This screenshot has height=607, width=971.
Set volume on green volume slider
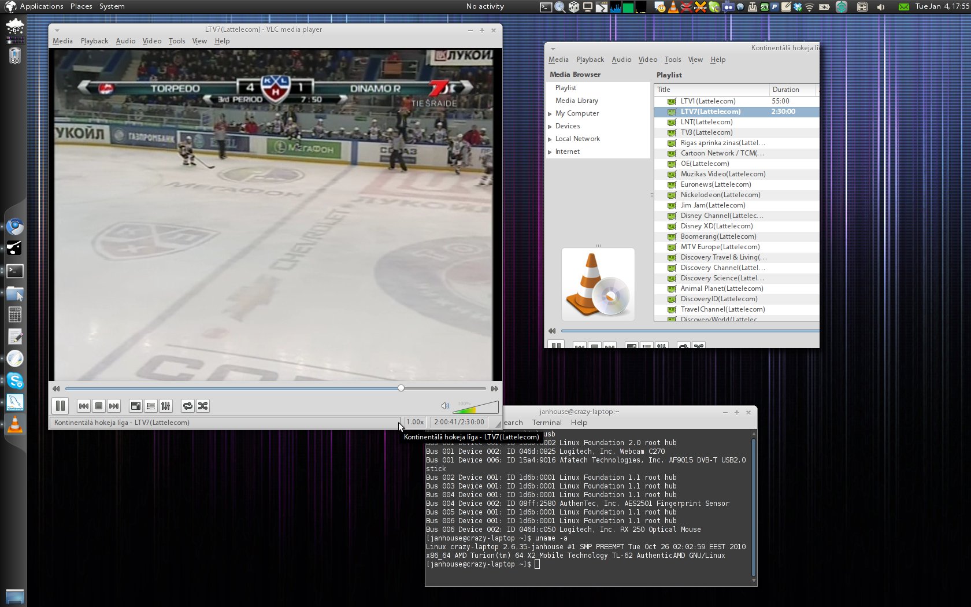tap(475, 407)
